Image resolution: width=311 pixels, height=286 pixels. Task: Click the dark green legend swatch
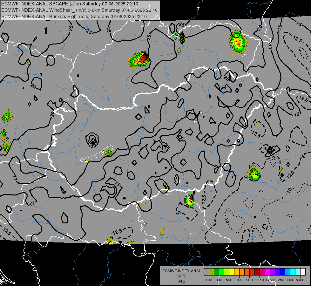216,272
